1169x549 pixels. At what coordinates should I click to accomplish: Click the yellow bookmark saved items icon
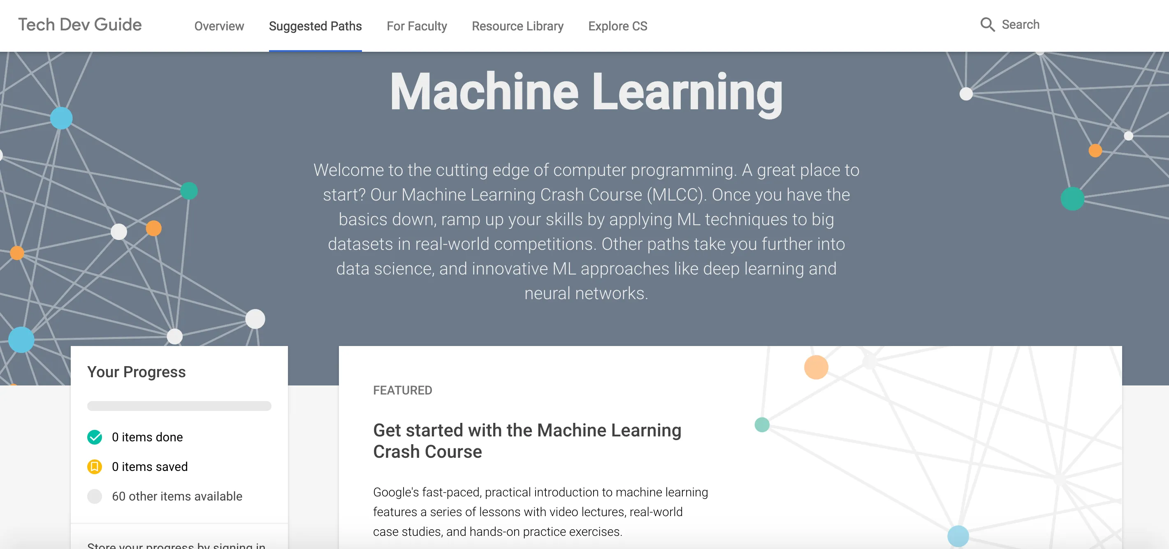click(95, 466)
